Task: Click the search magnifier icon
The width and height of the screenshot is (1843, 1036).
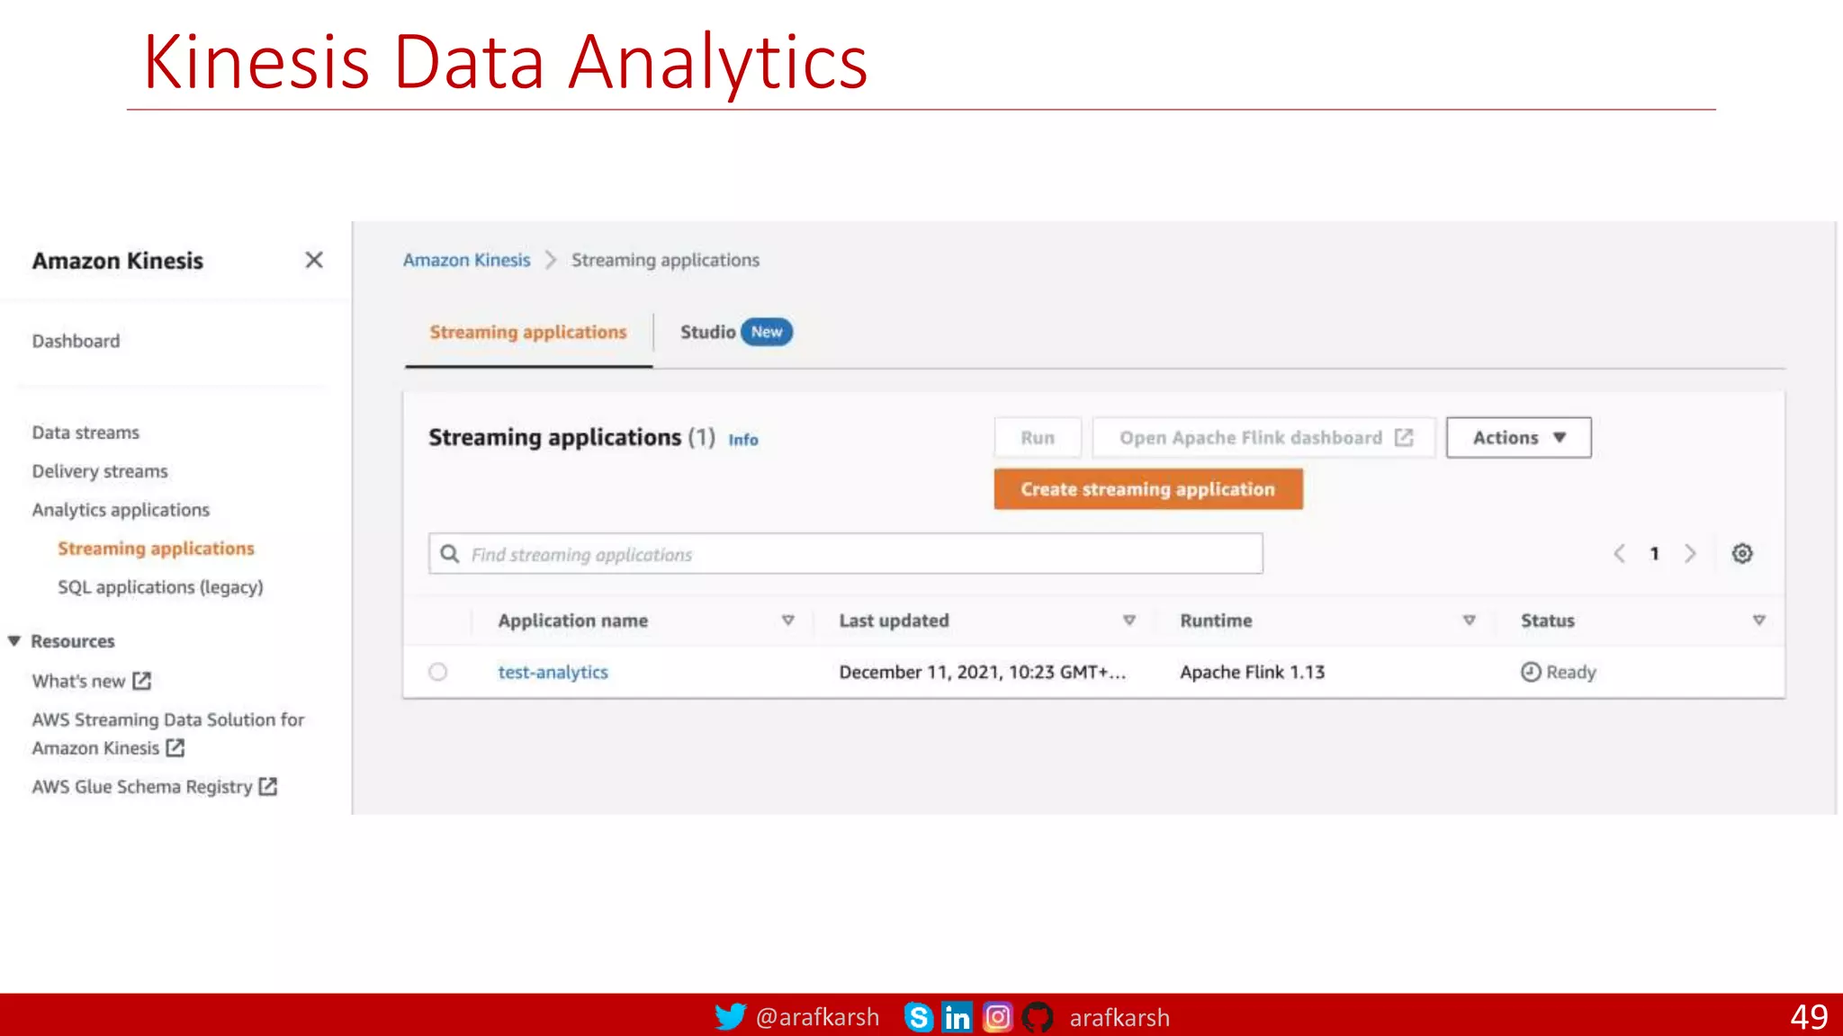Action: click(x=450, y=554)
